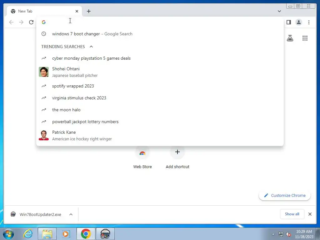Screen dimensions: 320x240
Task: Select cyber monday playstation 5 games deals suggestion
Action: tap(160, 58)
